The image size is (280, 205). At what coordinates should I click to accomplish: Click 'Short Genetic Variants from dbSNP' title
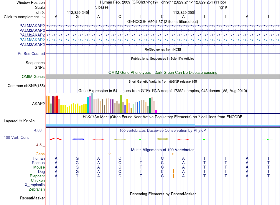point(163,81)
